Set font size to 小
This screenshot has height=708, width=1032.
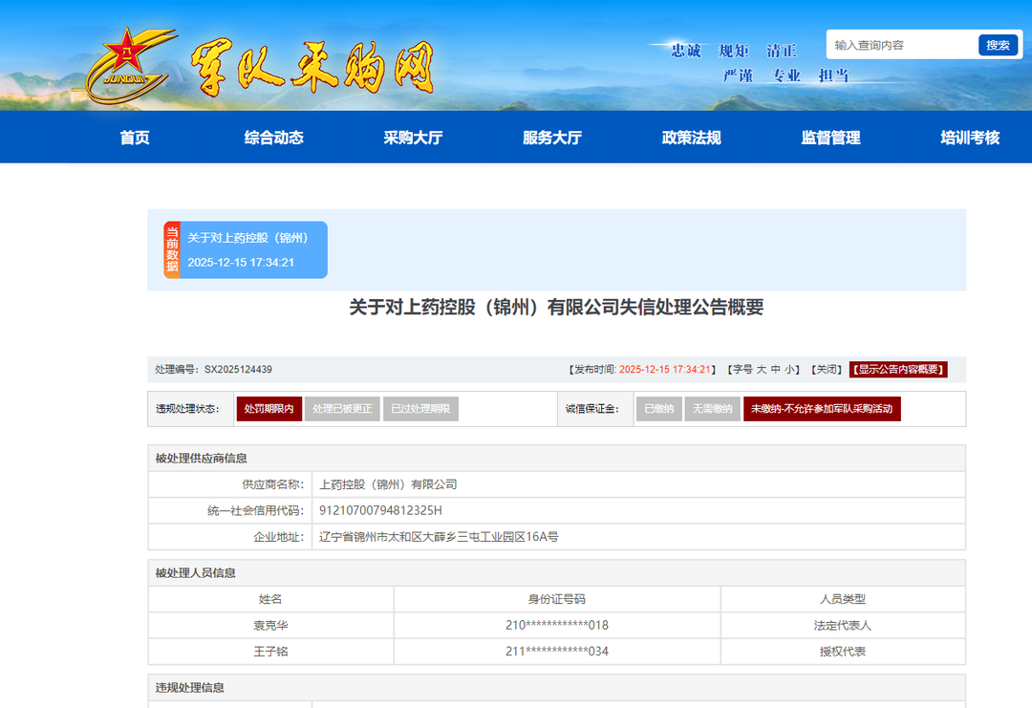coord(790,370)
